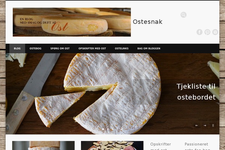Viewport: 225px width, 150px height.
Task: Open the Pinterest profile icon
Action: [x=207, y=32]
